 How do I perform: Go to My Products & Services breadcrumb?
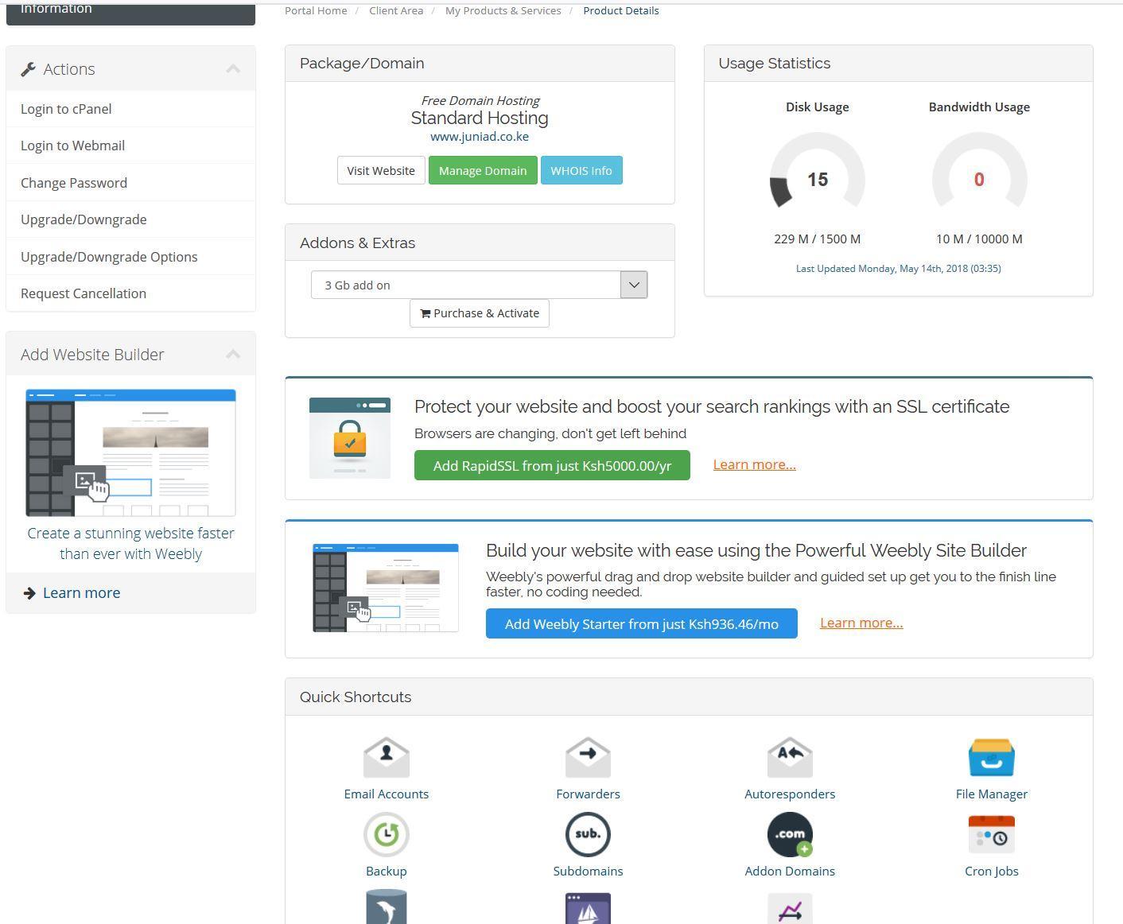pos(503,10)
